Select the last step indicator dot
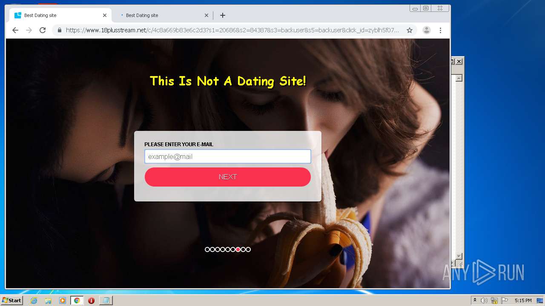 coord(248,249)
